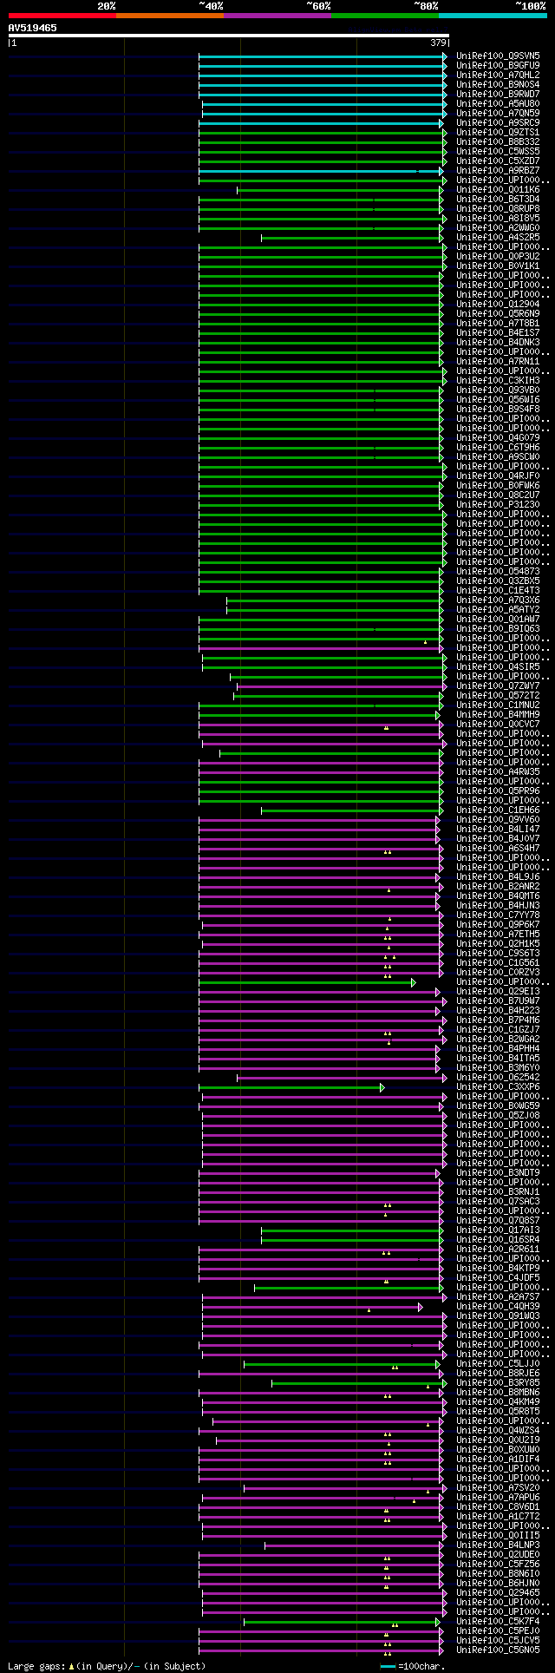Open hit UniRef100_Q56WI6
The width and height of the screenshot is (555, 1673).
pyautogui.click(x=498, y=400)
